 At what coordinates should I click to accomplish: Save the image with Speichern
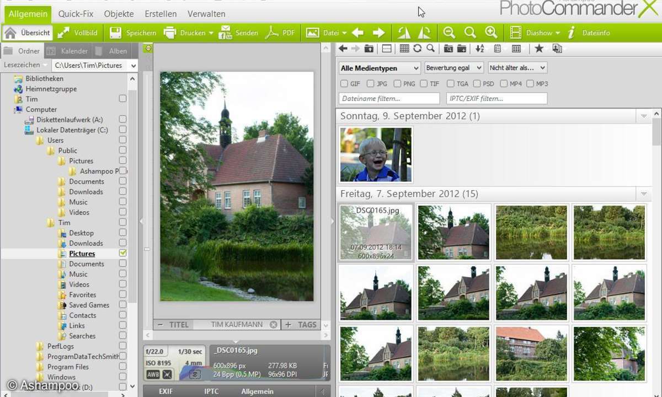click(x=132, y=33)
